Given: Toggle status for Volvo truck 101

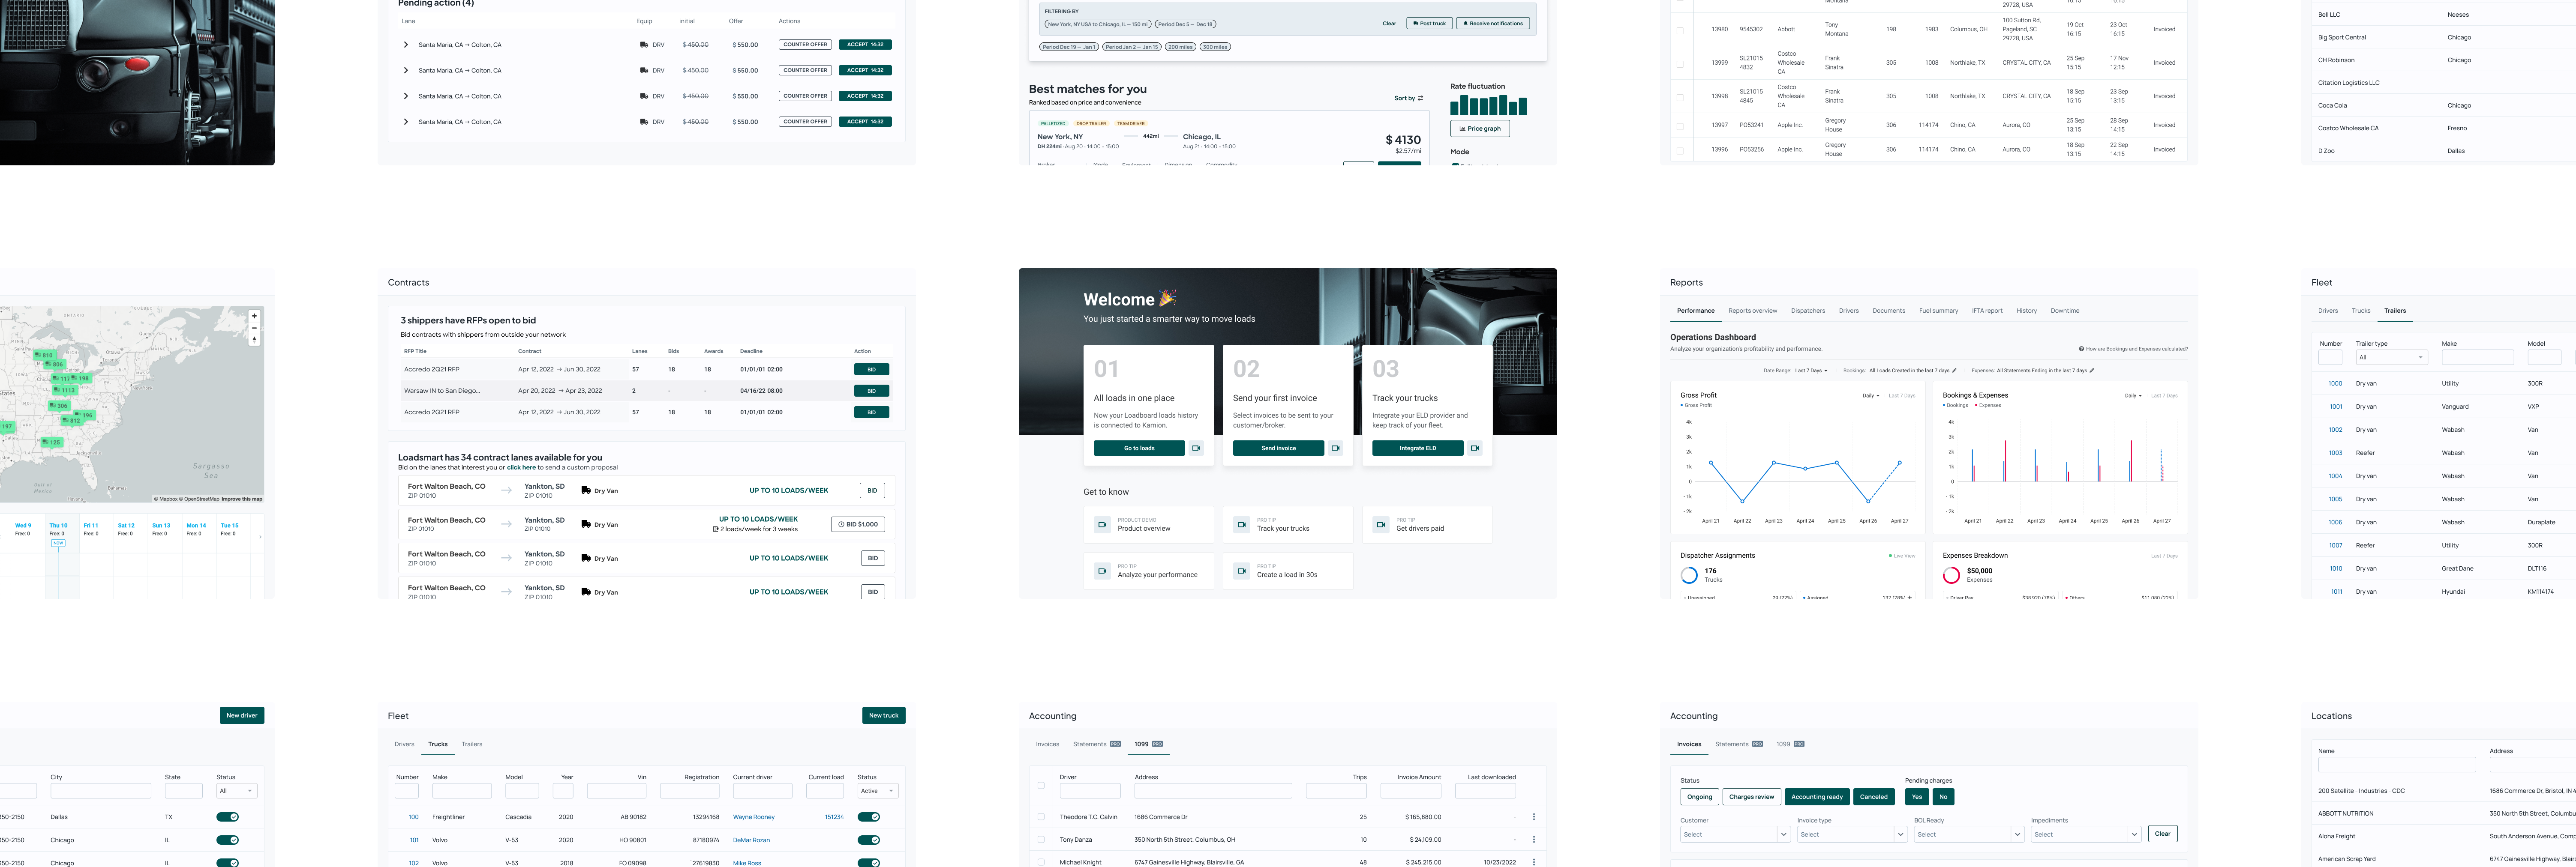Looking at the screenshot, I should click(869, 840).
